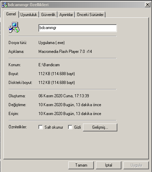Switch to the Uyumluluk tab
Screen dimensions: 152x172
29,15
